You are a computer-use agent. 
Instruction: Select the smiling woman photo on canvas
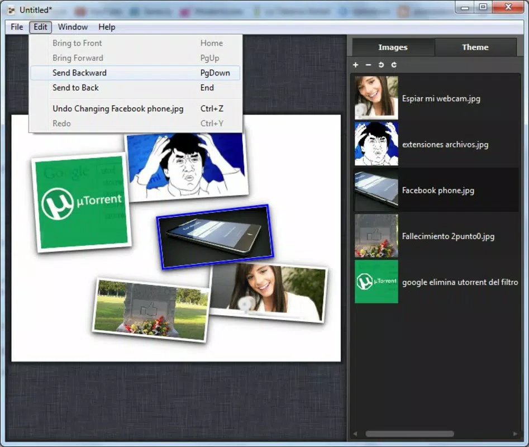(x=270, y=293)
